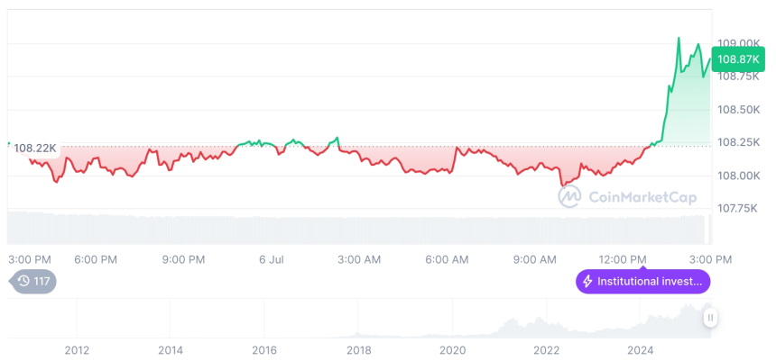Pick 2020 on the timeline navigator

[452, 349]
